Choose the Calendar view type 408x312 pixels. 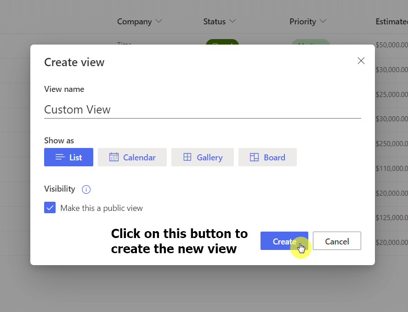[132, 157]
